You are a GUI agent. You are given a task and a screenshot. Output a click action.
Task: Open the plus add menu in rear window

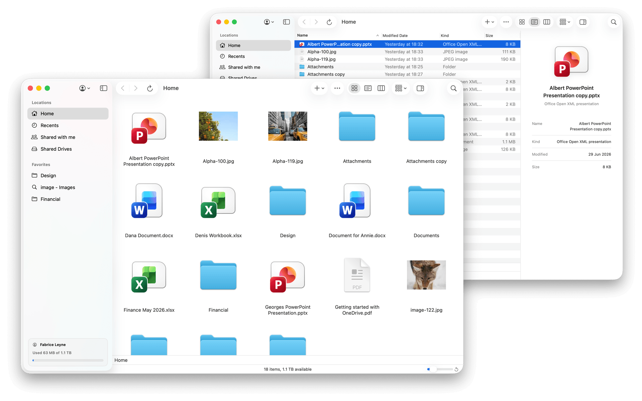point(490,22)
